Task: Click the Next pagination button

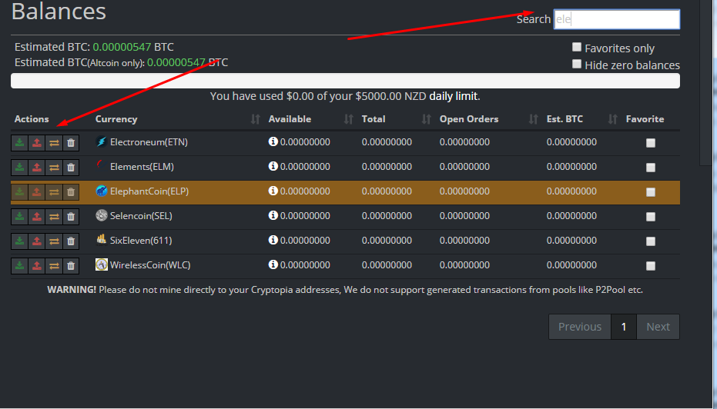Action: click(x=658, y=327)
